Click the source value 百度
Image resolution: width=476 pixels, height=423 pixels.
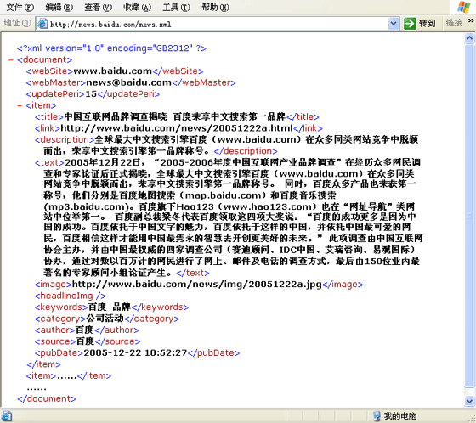(x=85, y=341)
